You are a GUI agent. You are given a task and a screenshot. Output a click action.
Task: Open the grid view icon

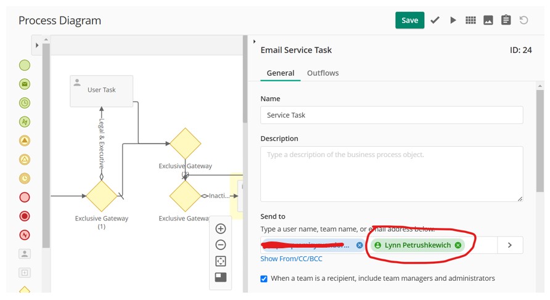[470, 20]
